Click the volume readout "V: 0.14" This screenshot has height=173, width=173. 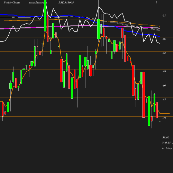[166, 143]
